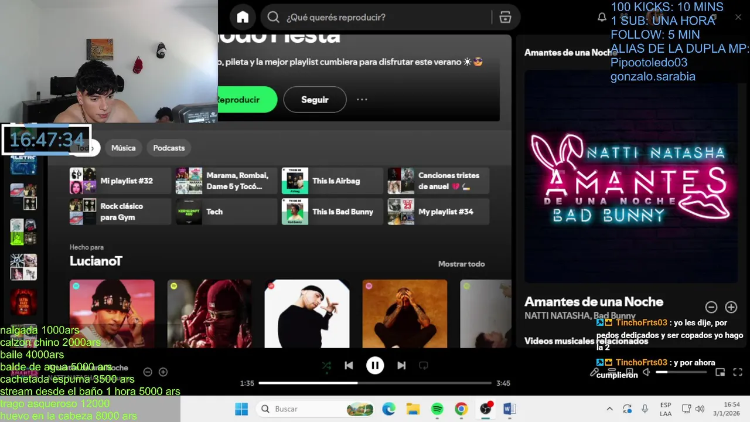The width and height of the screenshot is (750, 422).
Task: Hit the green Reproducir button
Action: [246, 100]
